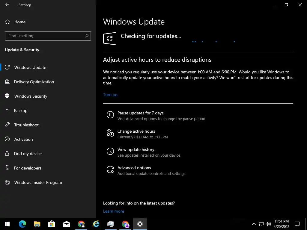307x230 pixels.
Task: Click the Backup arrow icon
Action: tap(7, 110)
